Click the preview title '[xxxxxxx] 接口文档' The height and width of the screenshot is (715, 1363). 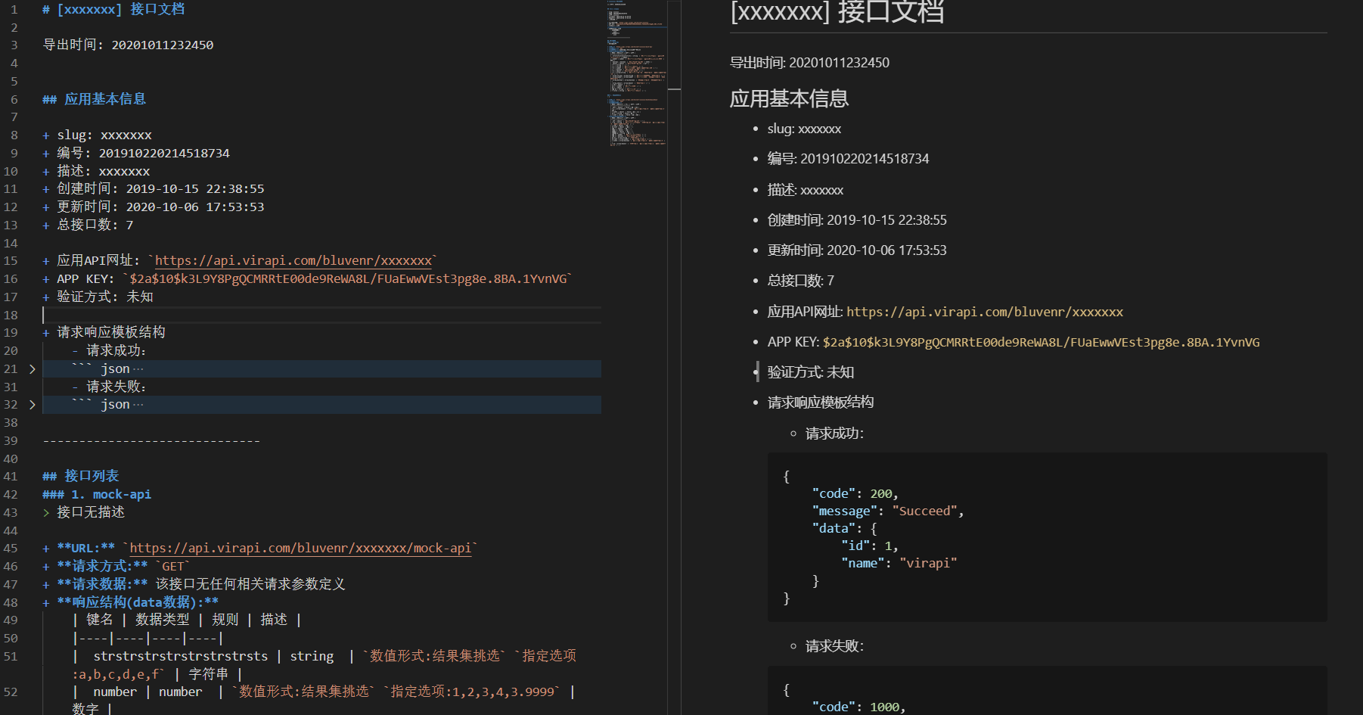(837, 12)
